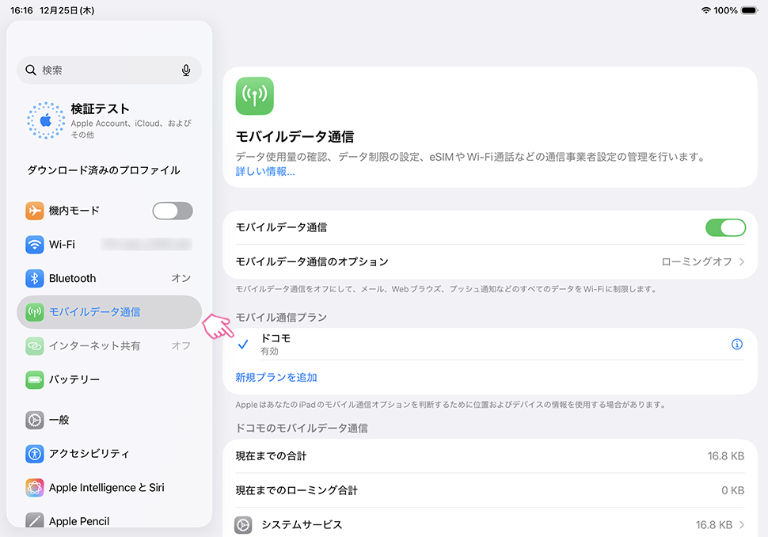Tap the Wi-Fi icon in sidebar
Image resolution: width=768 pixels, height=537 pixels.
pyautogui.click(x=34, y=245)
